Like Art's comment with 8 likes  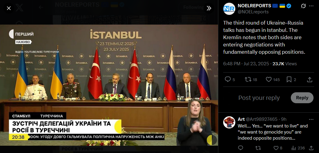pyautogui.click(x=277, y=148)
